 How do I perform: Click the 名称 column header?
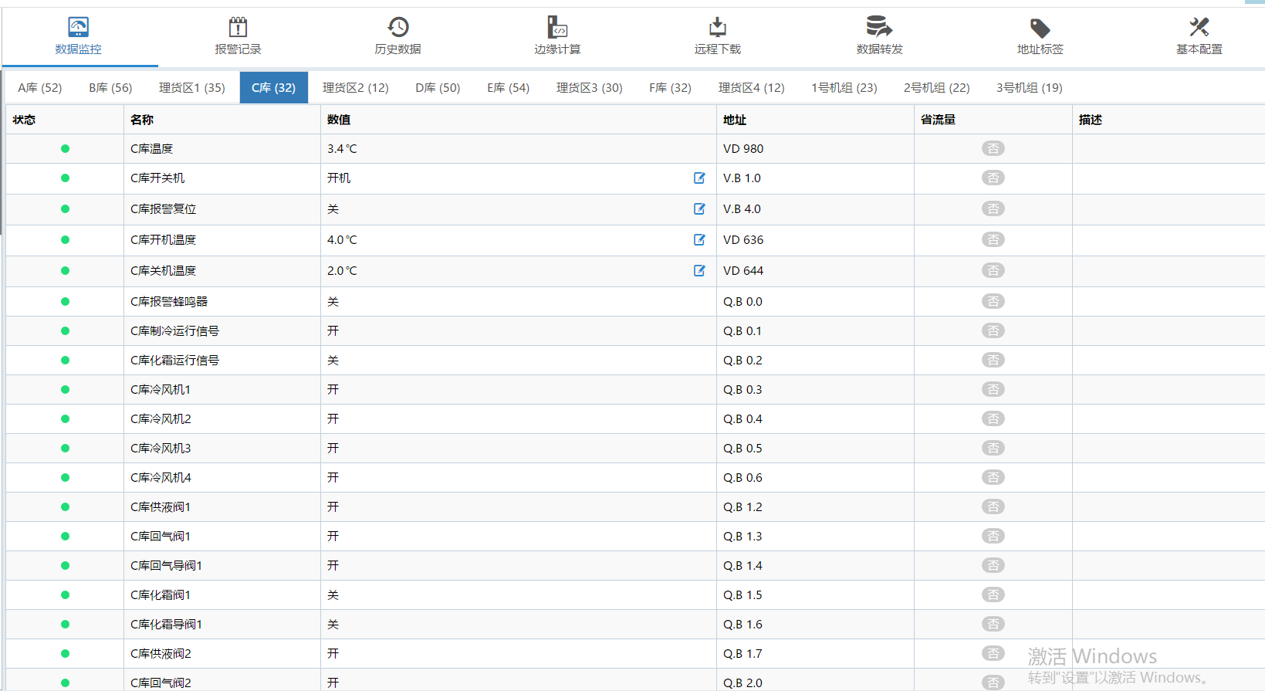pyautogui.click(x=142, y=120)
